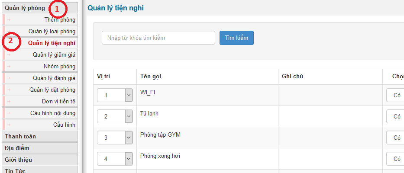
Task: Click the arrow icon beside Thêm phòng
Action: click(9, 19)
